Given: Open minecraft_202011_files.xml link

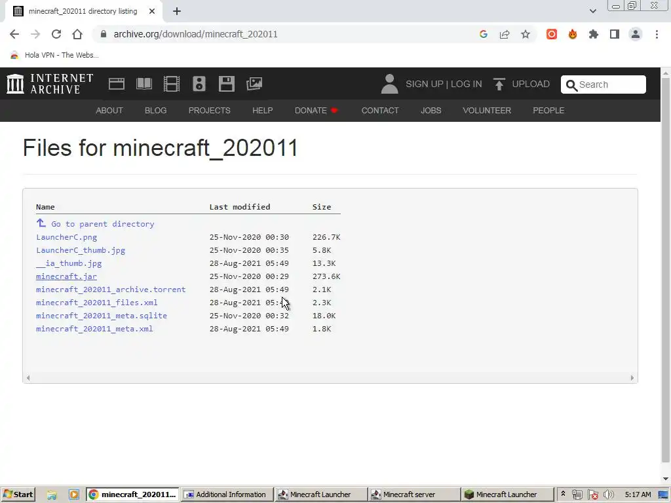Looking at the screenshot, I should (x=97, y=303).
